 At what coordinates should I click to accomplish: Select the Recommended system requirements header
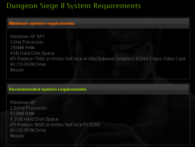coord(48,89)
